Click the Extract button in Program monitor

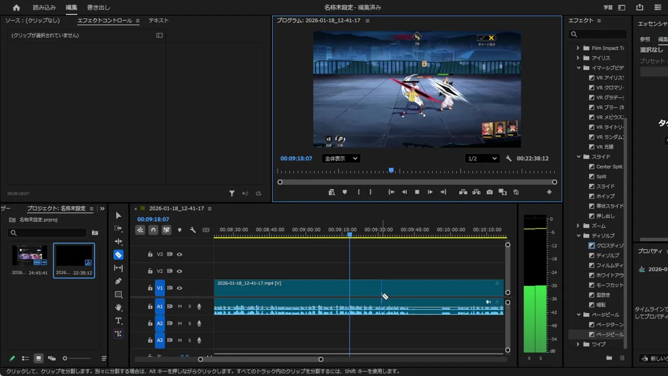(476, 192)
